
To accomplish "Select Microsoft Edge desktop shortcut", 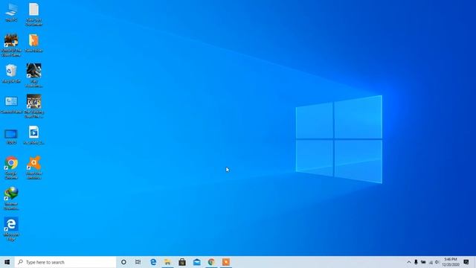I will [x=11, y=229].
